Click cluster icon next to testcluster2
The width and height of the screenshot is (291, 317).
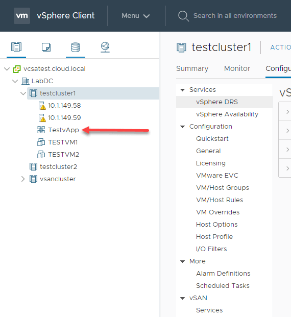33,167
